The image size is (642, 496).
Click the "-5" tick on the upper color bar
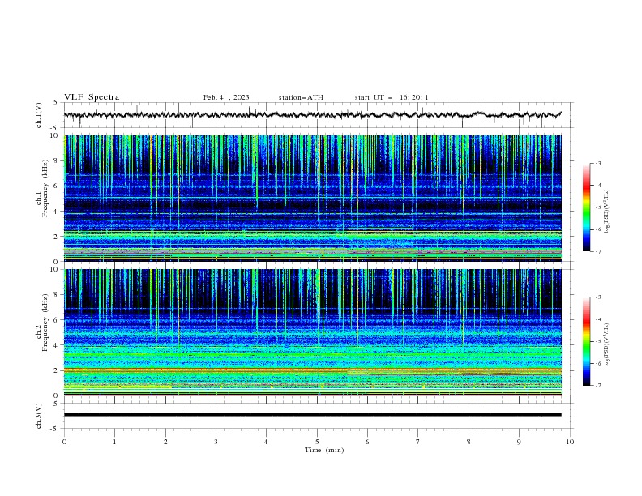598,207
